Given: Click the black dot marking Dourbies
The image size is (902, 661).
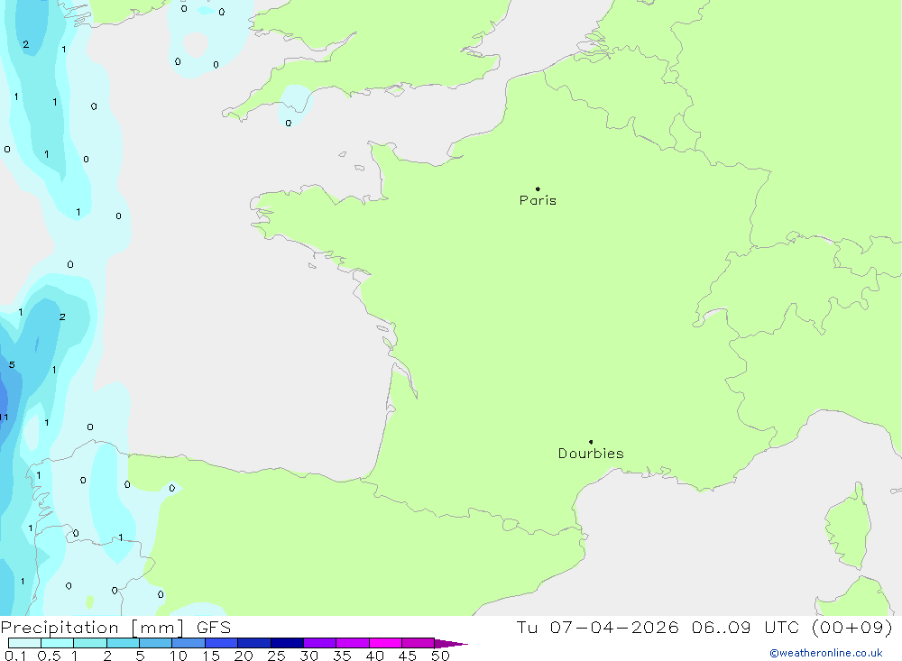Looking at the screenshot, I should (591, 442).
